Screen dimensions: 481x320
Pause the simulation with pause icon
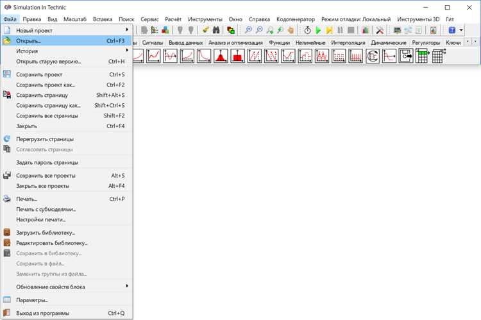pos(340,30)
